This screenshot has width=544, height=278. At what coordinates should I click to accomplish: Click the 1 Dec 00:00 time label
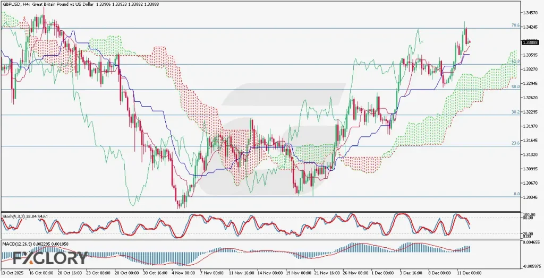tap(382, 273)
